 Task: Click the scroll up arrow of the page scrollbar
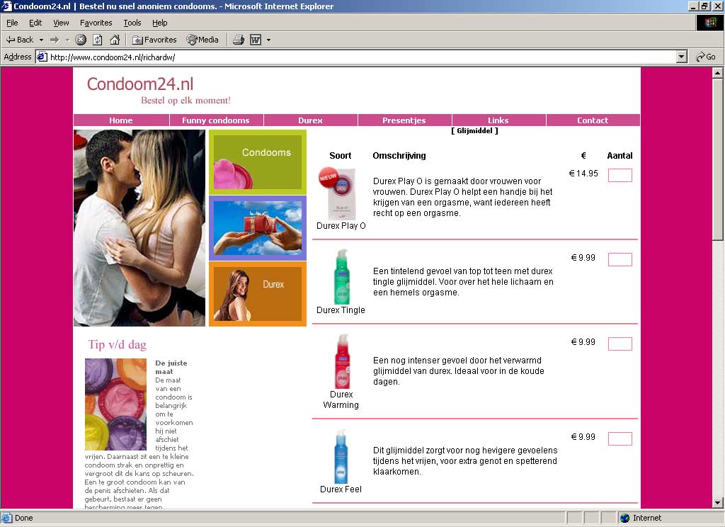point(717,73)
